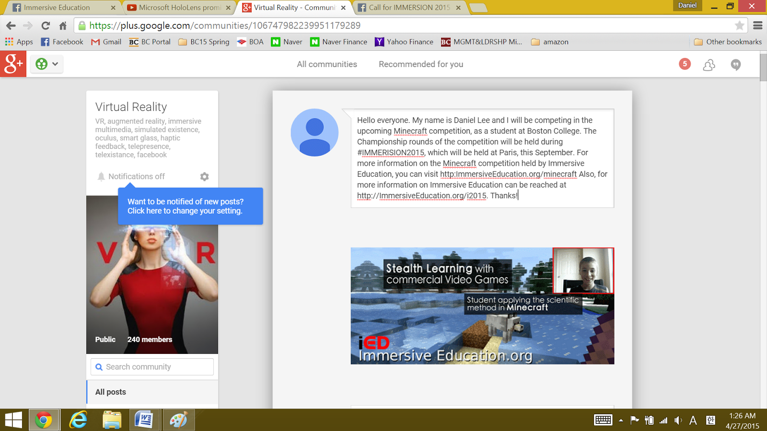Switch to the Immersive Education tab
767x431 pixels.
pyautogui.click(x=63, y=8)
